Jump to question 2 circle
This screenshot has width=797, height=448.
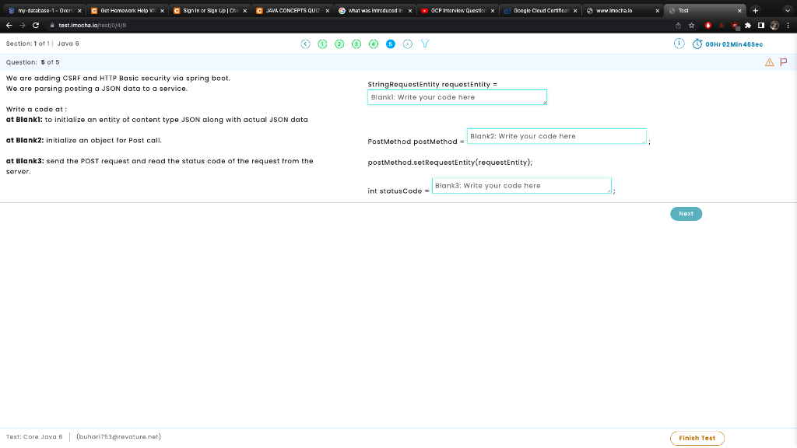tap(339, 44)
